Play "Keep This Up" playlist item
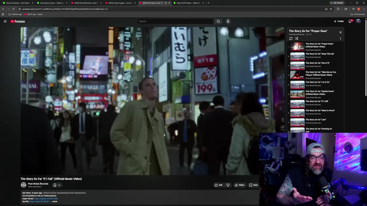Viewport: 367px width, 206px height. tap(315, 56)
